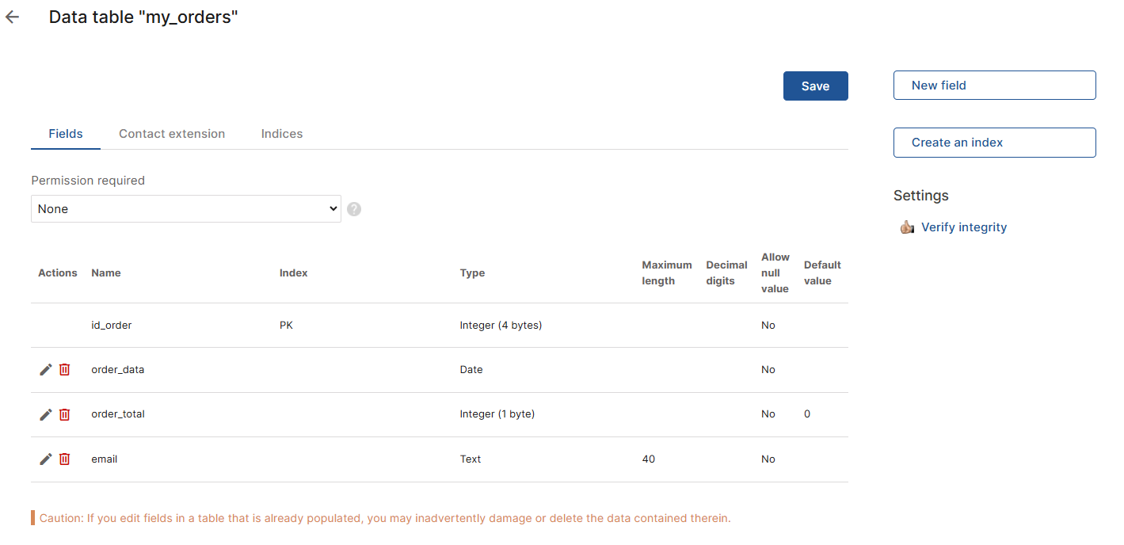Image resolution: width=1124 pixels, height=545 pixels.
Task: Delete the order_total field via trash icon
Action: click(64, 414)
